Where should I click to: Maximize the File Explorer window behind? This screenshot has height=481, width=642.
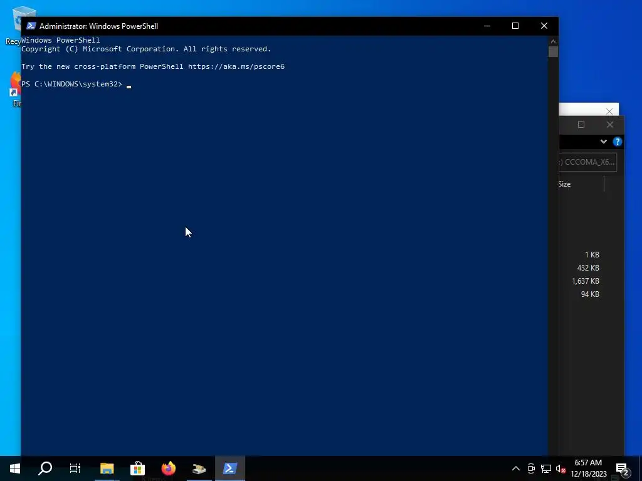(581, 125)
